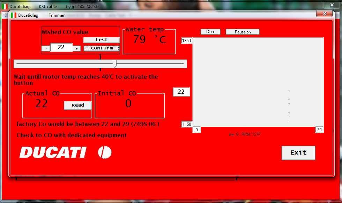Screen dimensions: 342x203
Task: Click the wished CO value field
Action: (x=61, y=47)
